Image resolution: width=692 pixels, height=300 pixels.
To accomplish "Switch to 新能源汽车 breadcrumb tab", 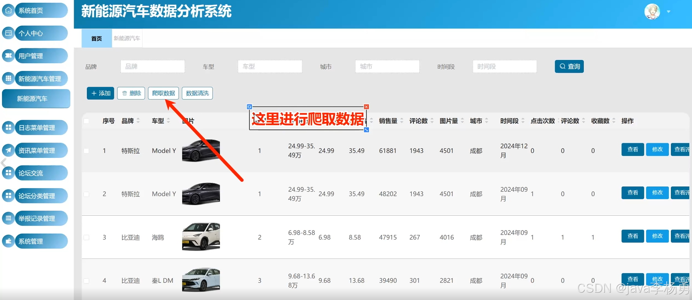I will coord(127,38).
